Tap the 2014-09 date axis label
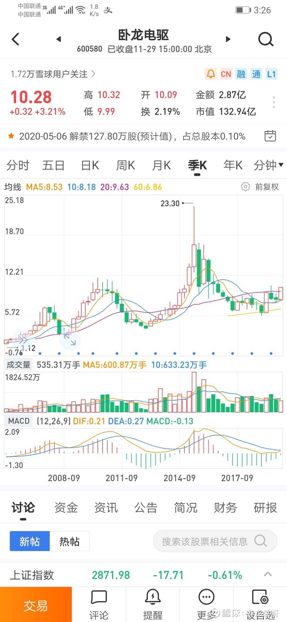 (180, 478)
